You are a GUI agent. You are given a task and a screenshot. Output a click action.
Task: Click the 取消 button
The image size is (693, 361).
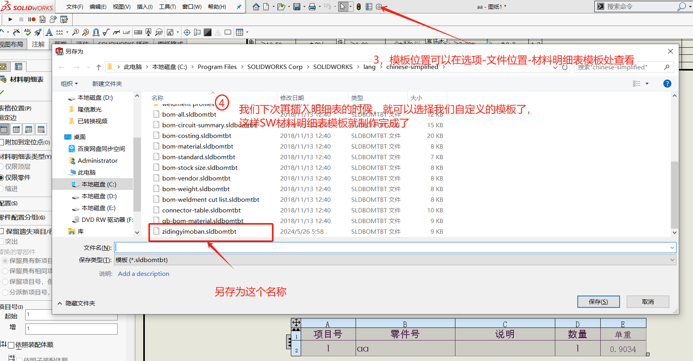(648, 301)
